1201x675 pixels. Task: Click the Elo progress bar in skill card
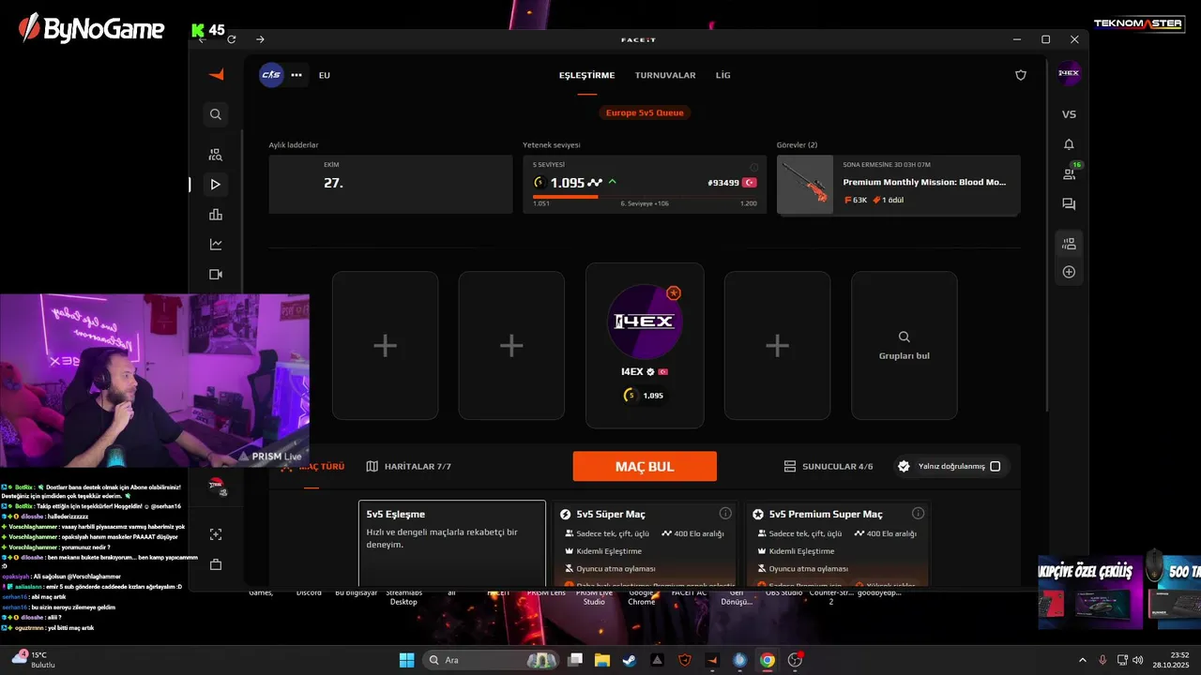(645, 197)
